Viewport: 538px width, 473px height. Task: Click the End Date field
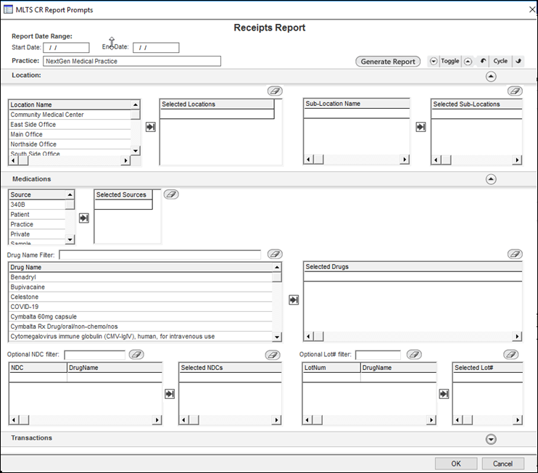156,48
